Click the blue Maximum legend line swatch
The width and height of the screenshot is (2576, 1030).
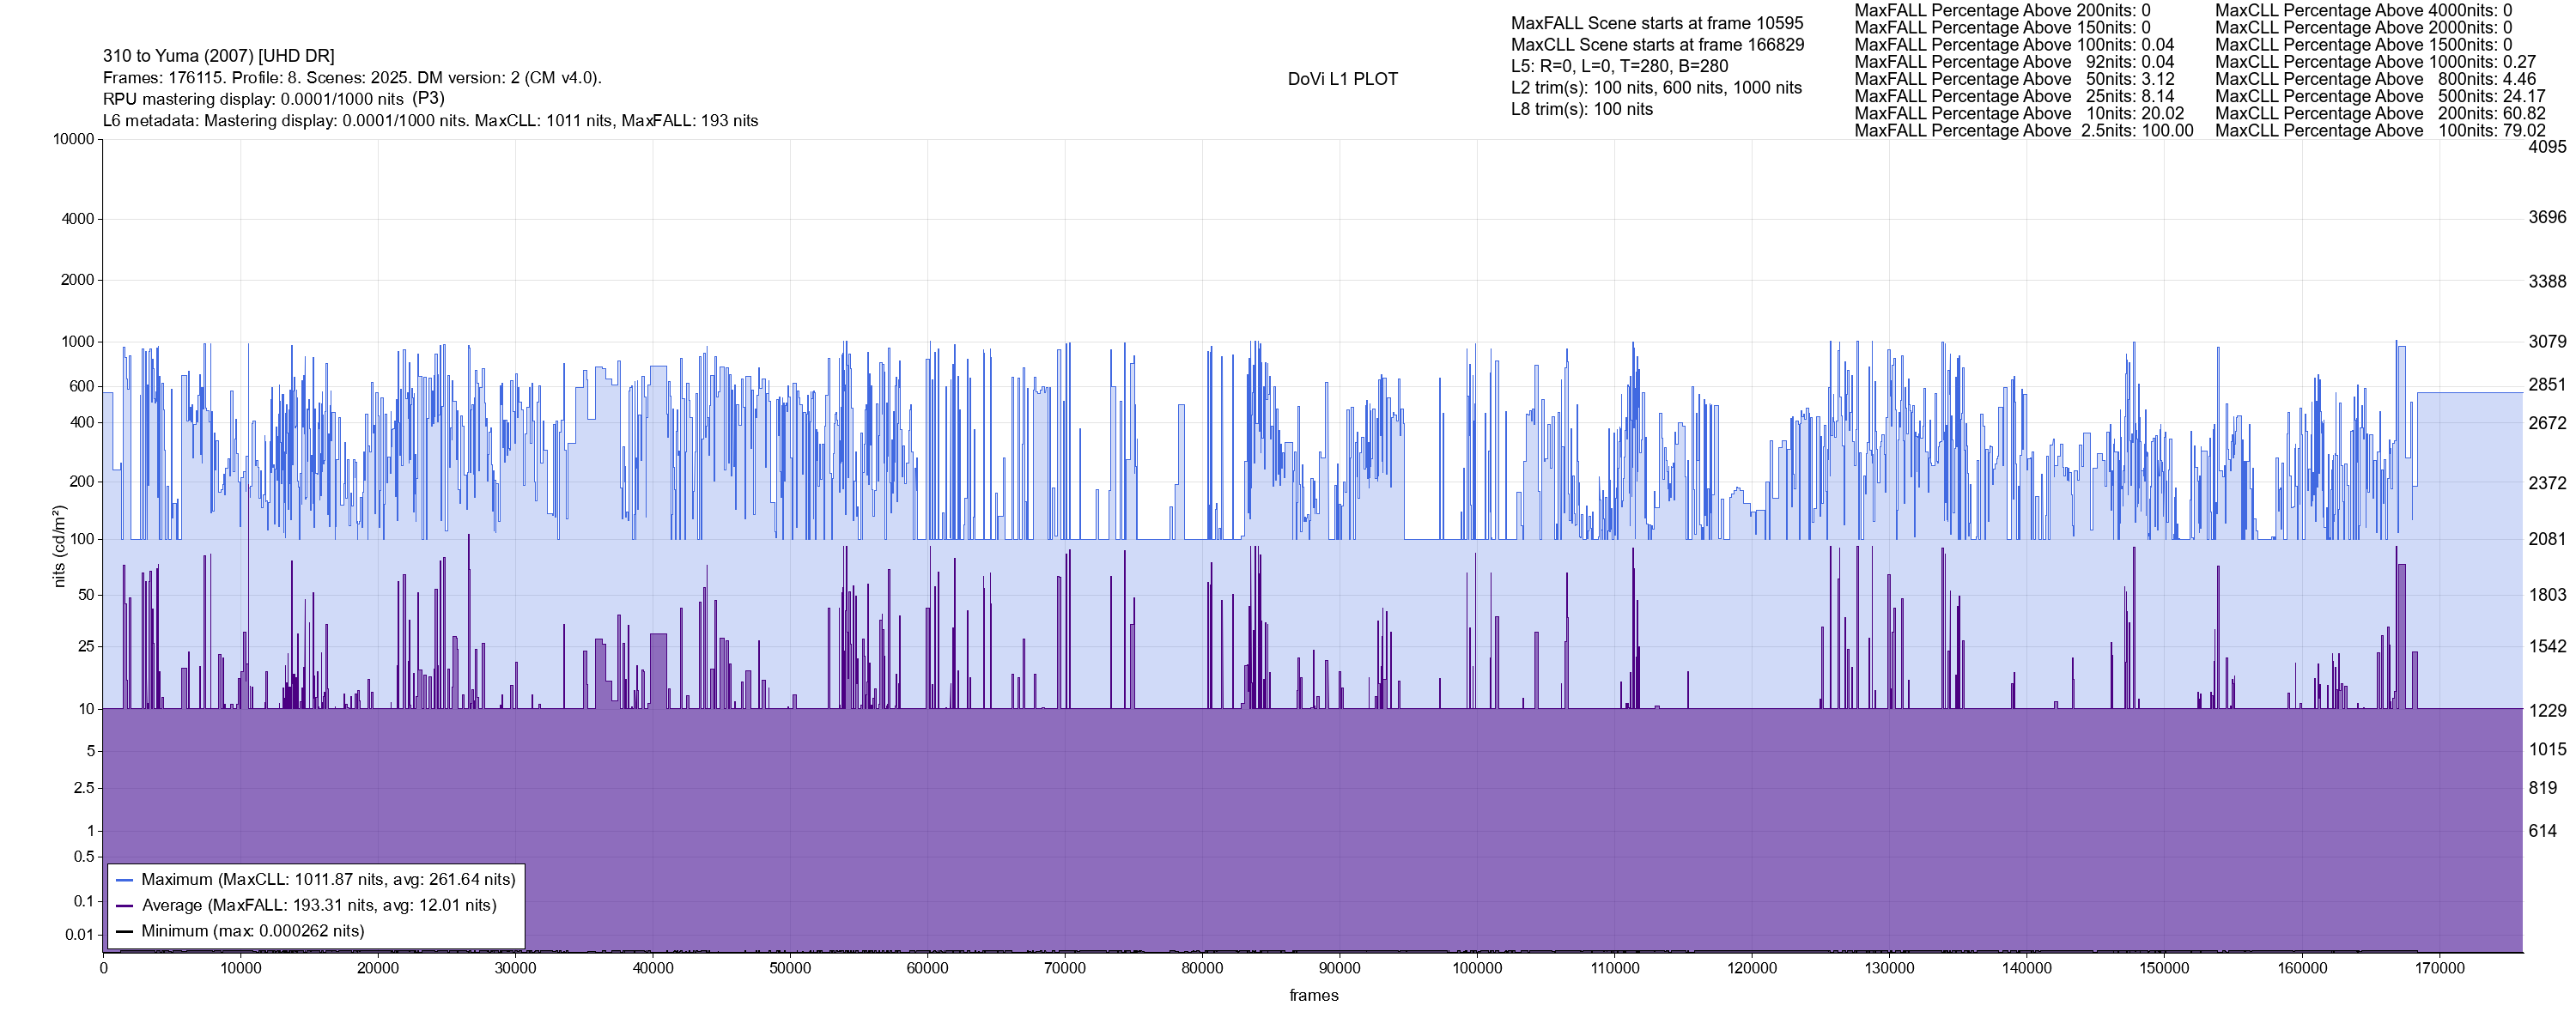coord(125,880)
